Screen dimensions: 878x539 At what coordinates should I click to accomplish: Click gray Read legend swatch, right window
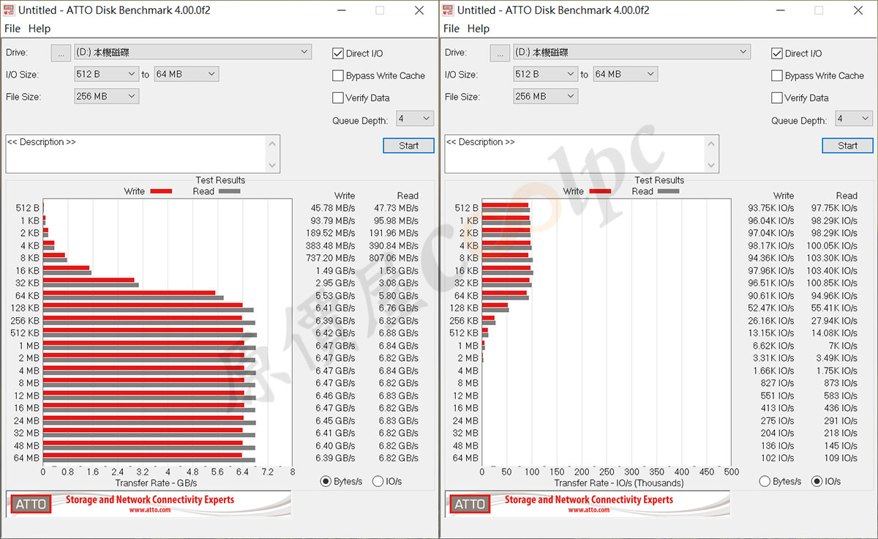click(x=668, y=191)
